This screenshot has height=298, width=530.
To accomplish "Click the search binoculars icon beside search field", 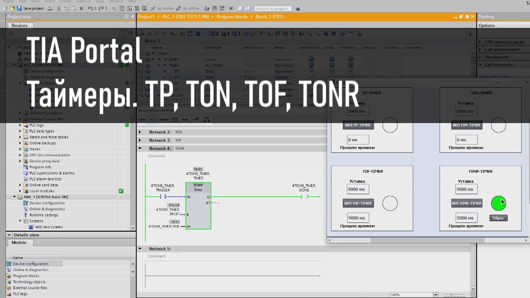I will tap(297, 8).
